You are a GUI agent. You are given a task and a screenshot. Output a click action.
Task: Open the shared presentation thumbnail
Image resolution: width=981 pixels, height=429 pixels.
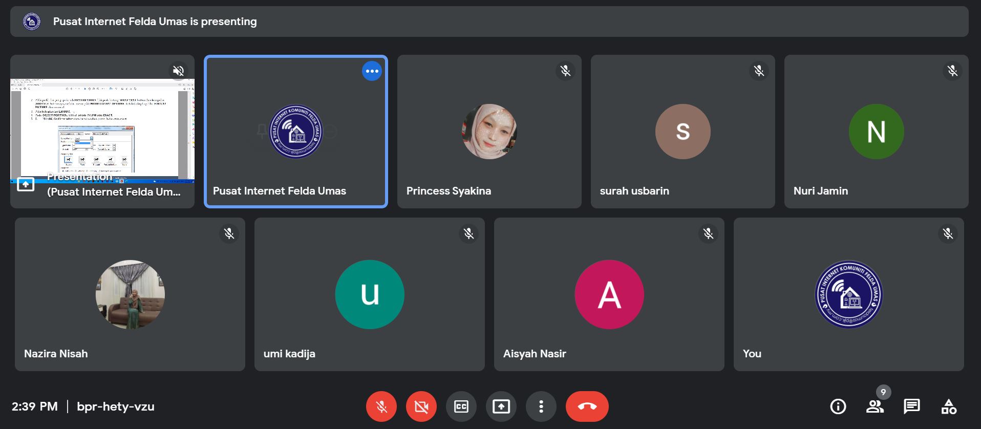pyautogui.click(x=102, y=131)
